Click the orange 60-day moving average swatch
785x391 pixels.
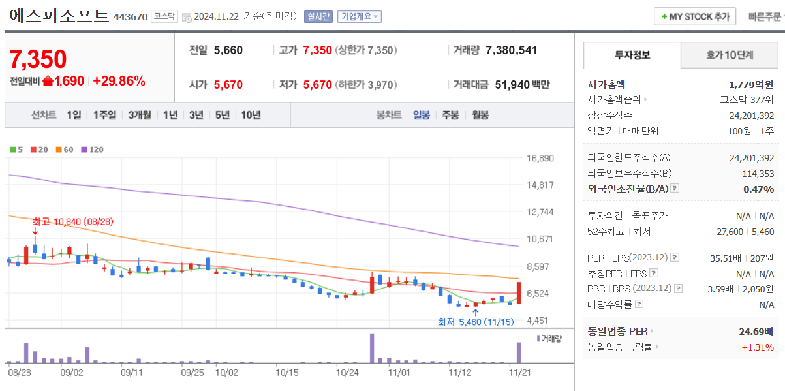pyautogui.click(x=59, y=149)
